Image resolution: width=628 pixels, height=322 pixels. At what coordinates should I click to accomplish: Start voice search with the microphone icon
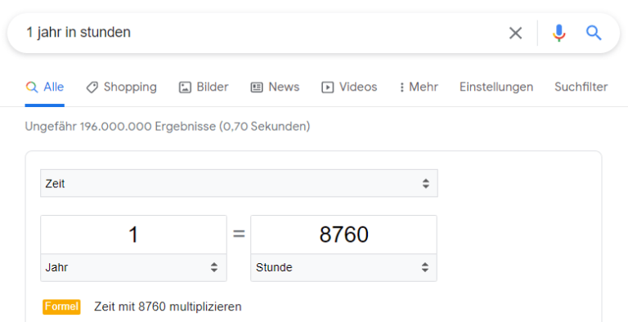(558, 33)
